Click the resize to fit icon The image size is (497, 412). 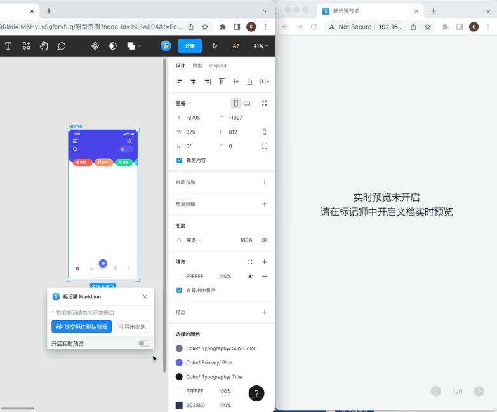(265, 103)
